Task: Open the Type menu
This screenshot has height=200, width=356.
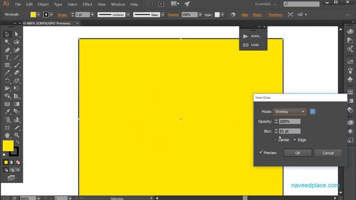Action: click(58, 4)
